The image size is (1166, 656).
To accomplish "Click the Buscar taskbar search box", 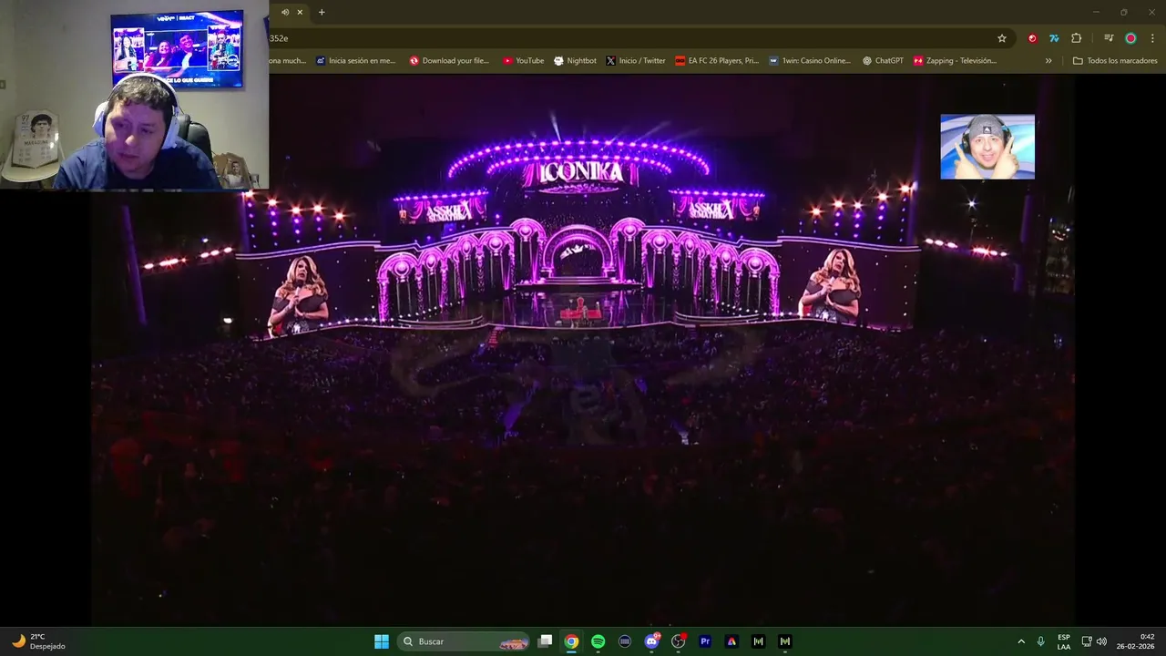I will tap(465, 641).
